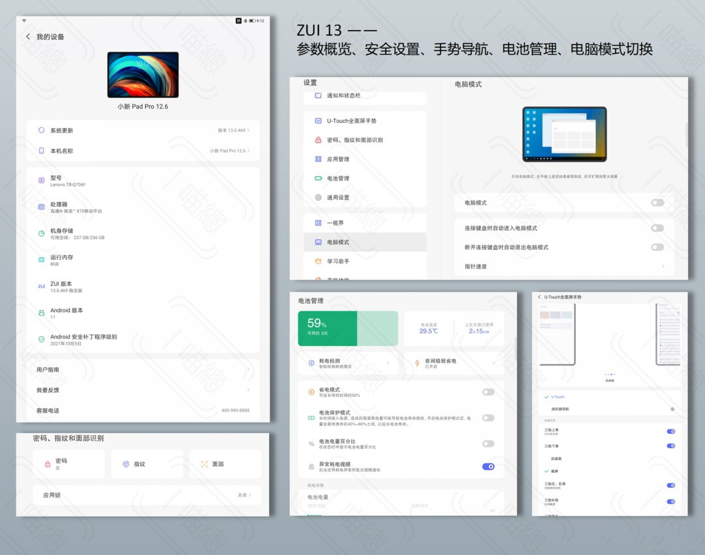The image size is (705, 555).
Task: Toggle the 电池电量百分比 switch
Action: 488,443
